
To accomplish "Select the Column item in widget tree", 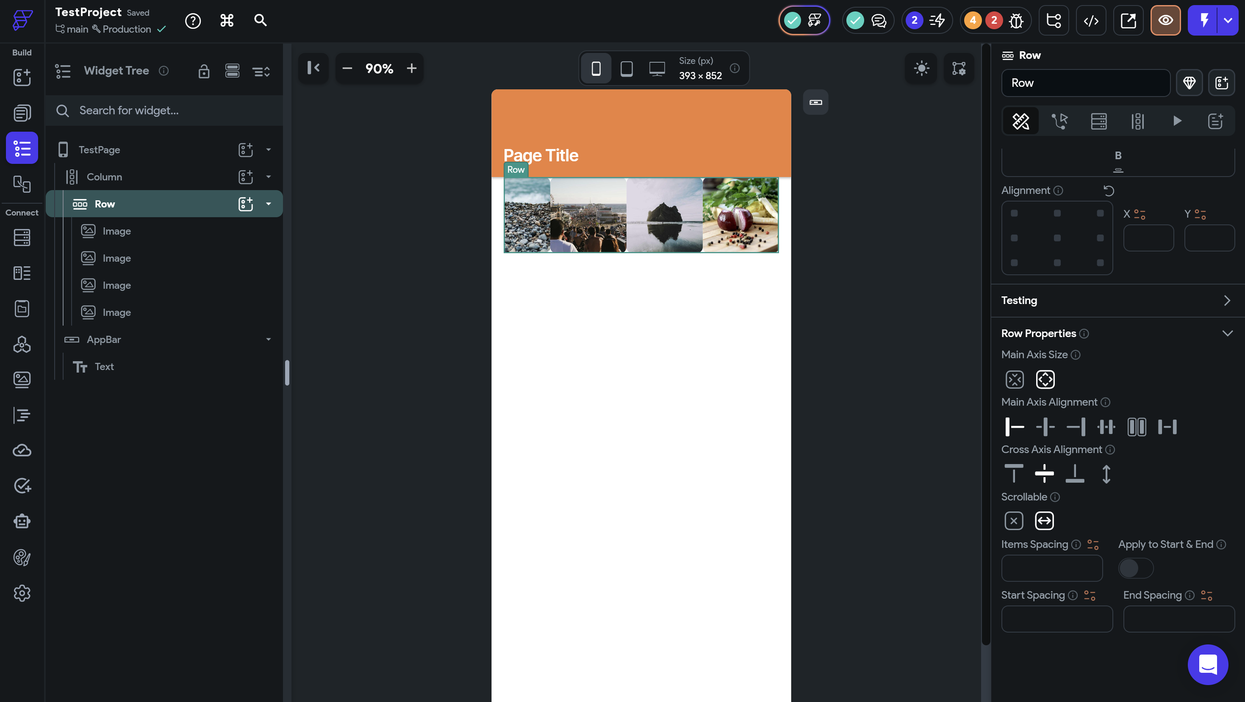I will [104, 177].
